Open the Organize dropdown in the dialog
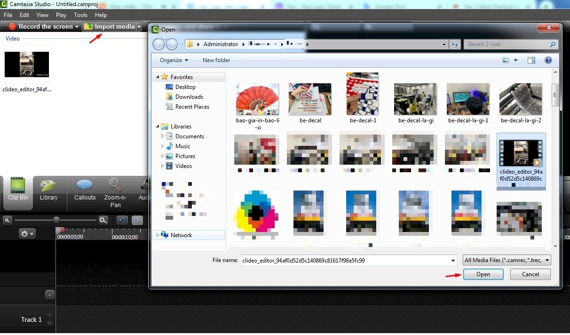Viewport: 570px width, 335px height. click(173, 60)
